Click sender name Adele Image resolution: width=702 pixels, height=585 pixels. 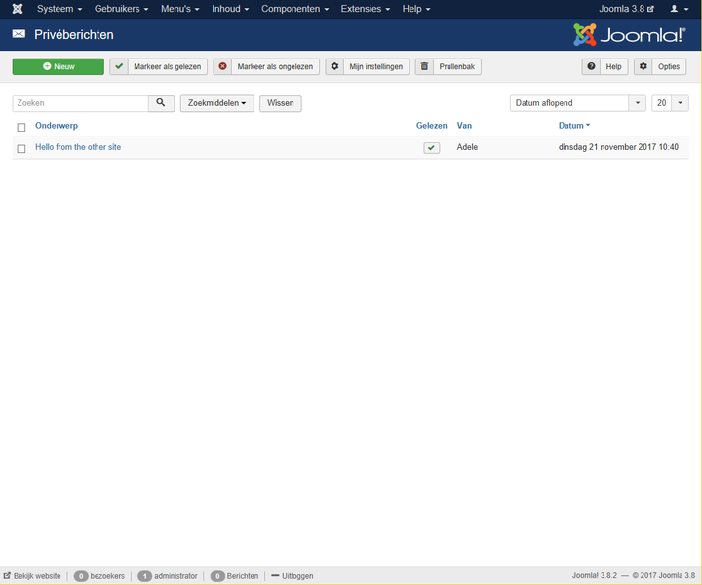[x=467, y=147]
